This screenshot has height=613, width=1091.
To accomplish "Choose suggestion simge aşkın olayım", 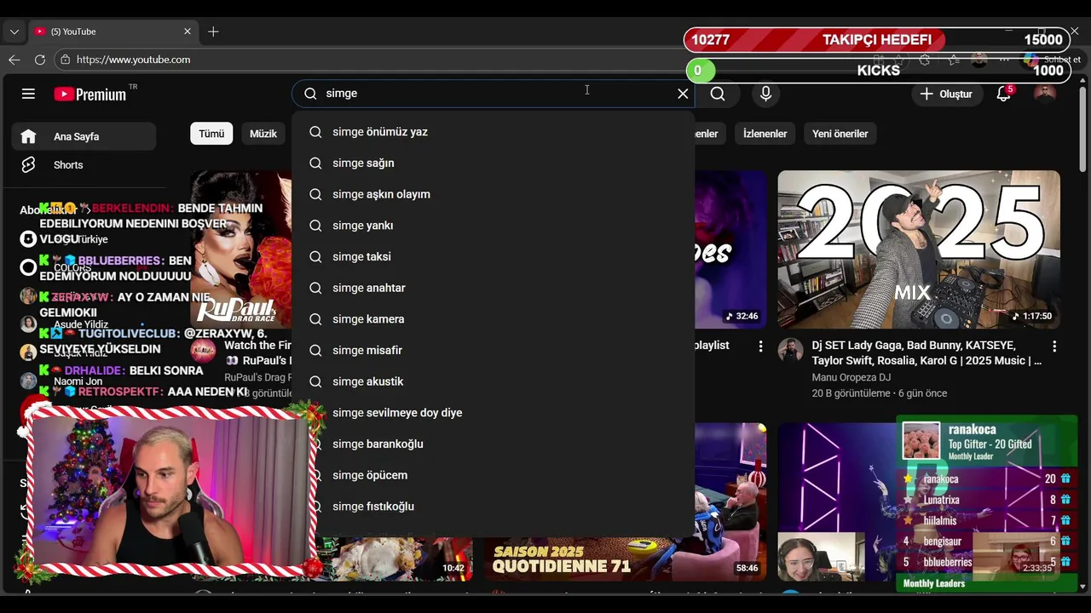I will [x=493, y=194].
